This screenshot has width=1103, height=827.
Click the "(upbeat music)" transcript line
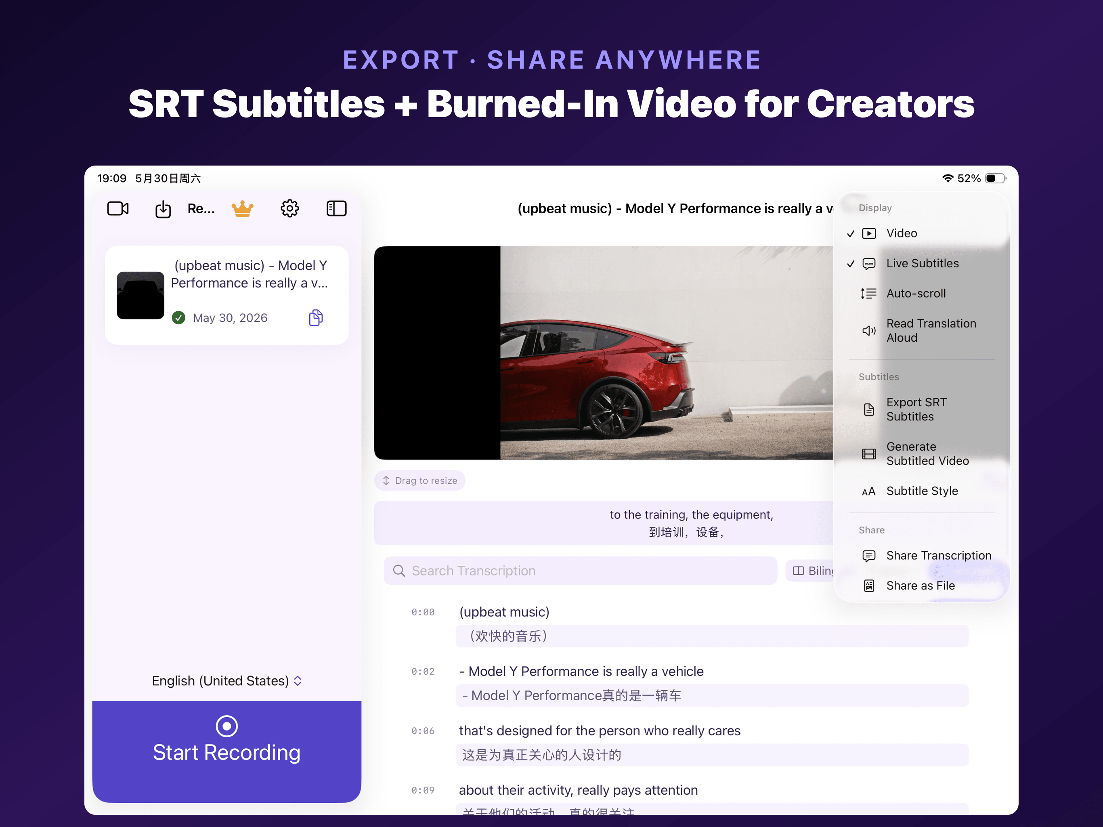504,612
